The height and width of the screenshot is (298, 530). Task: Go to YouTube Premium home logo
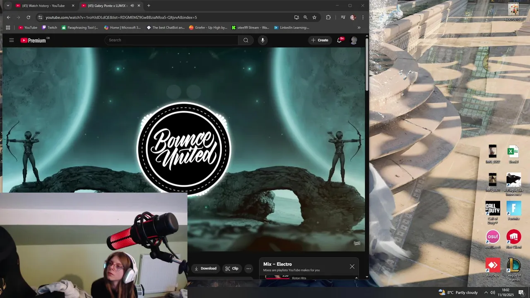click(x=33, y=40)
